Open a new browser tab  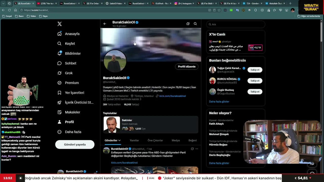click(290, 4)
